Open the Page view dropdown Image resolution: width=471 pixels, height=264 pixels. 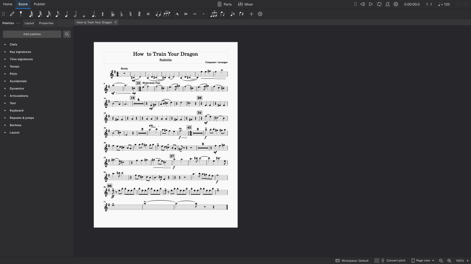click(x=423, y=260)
